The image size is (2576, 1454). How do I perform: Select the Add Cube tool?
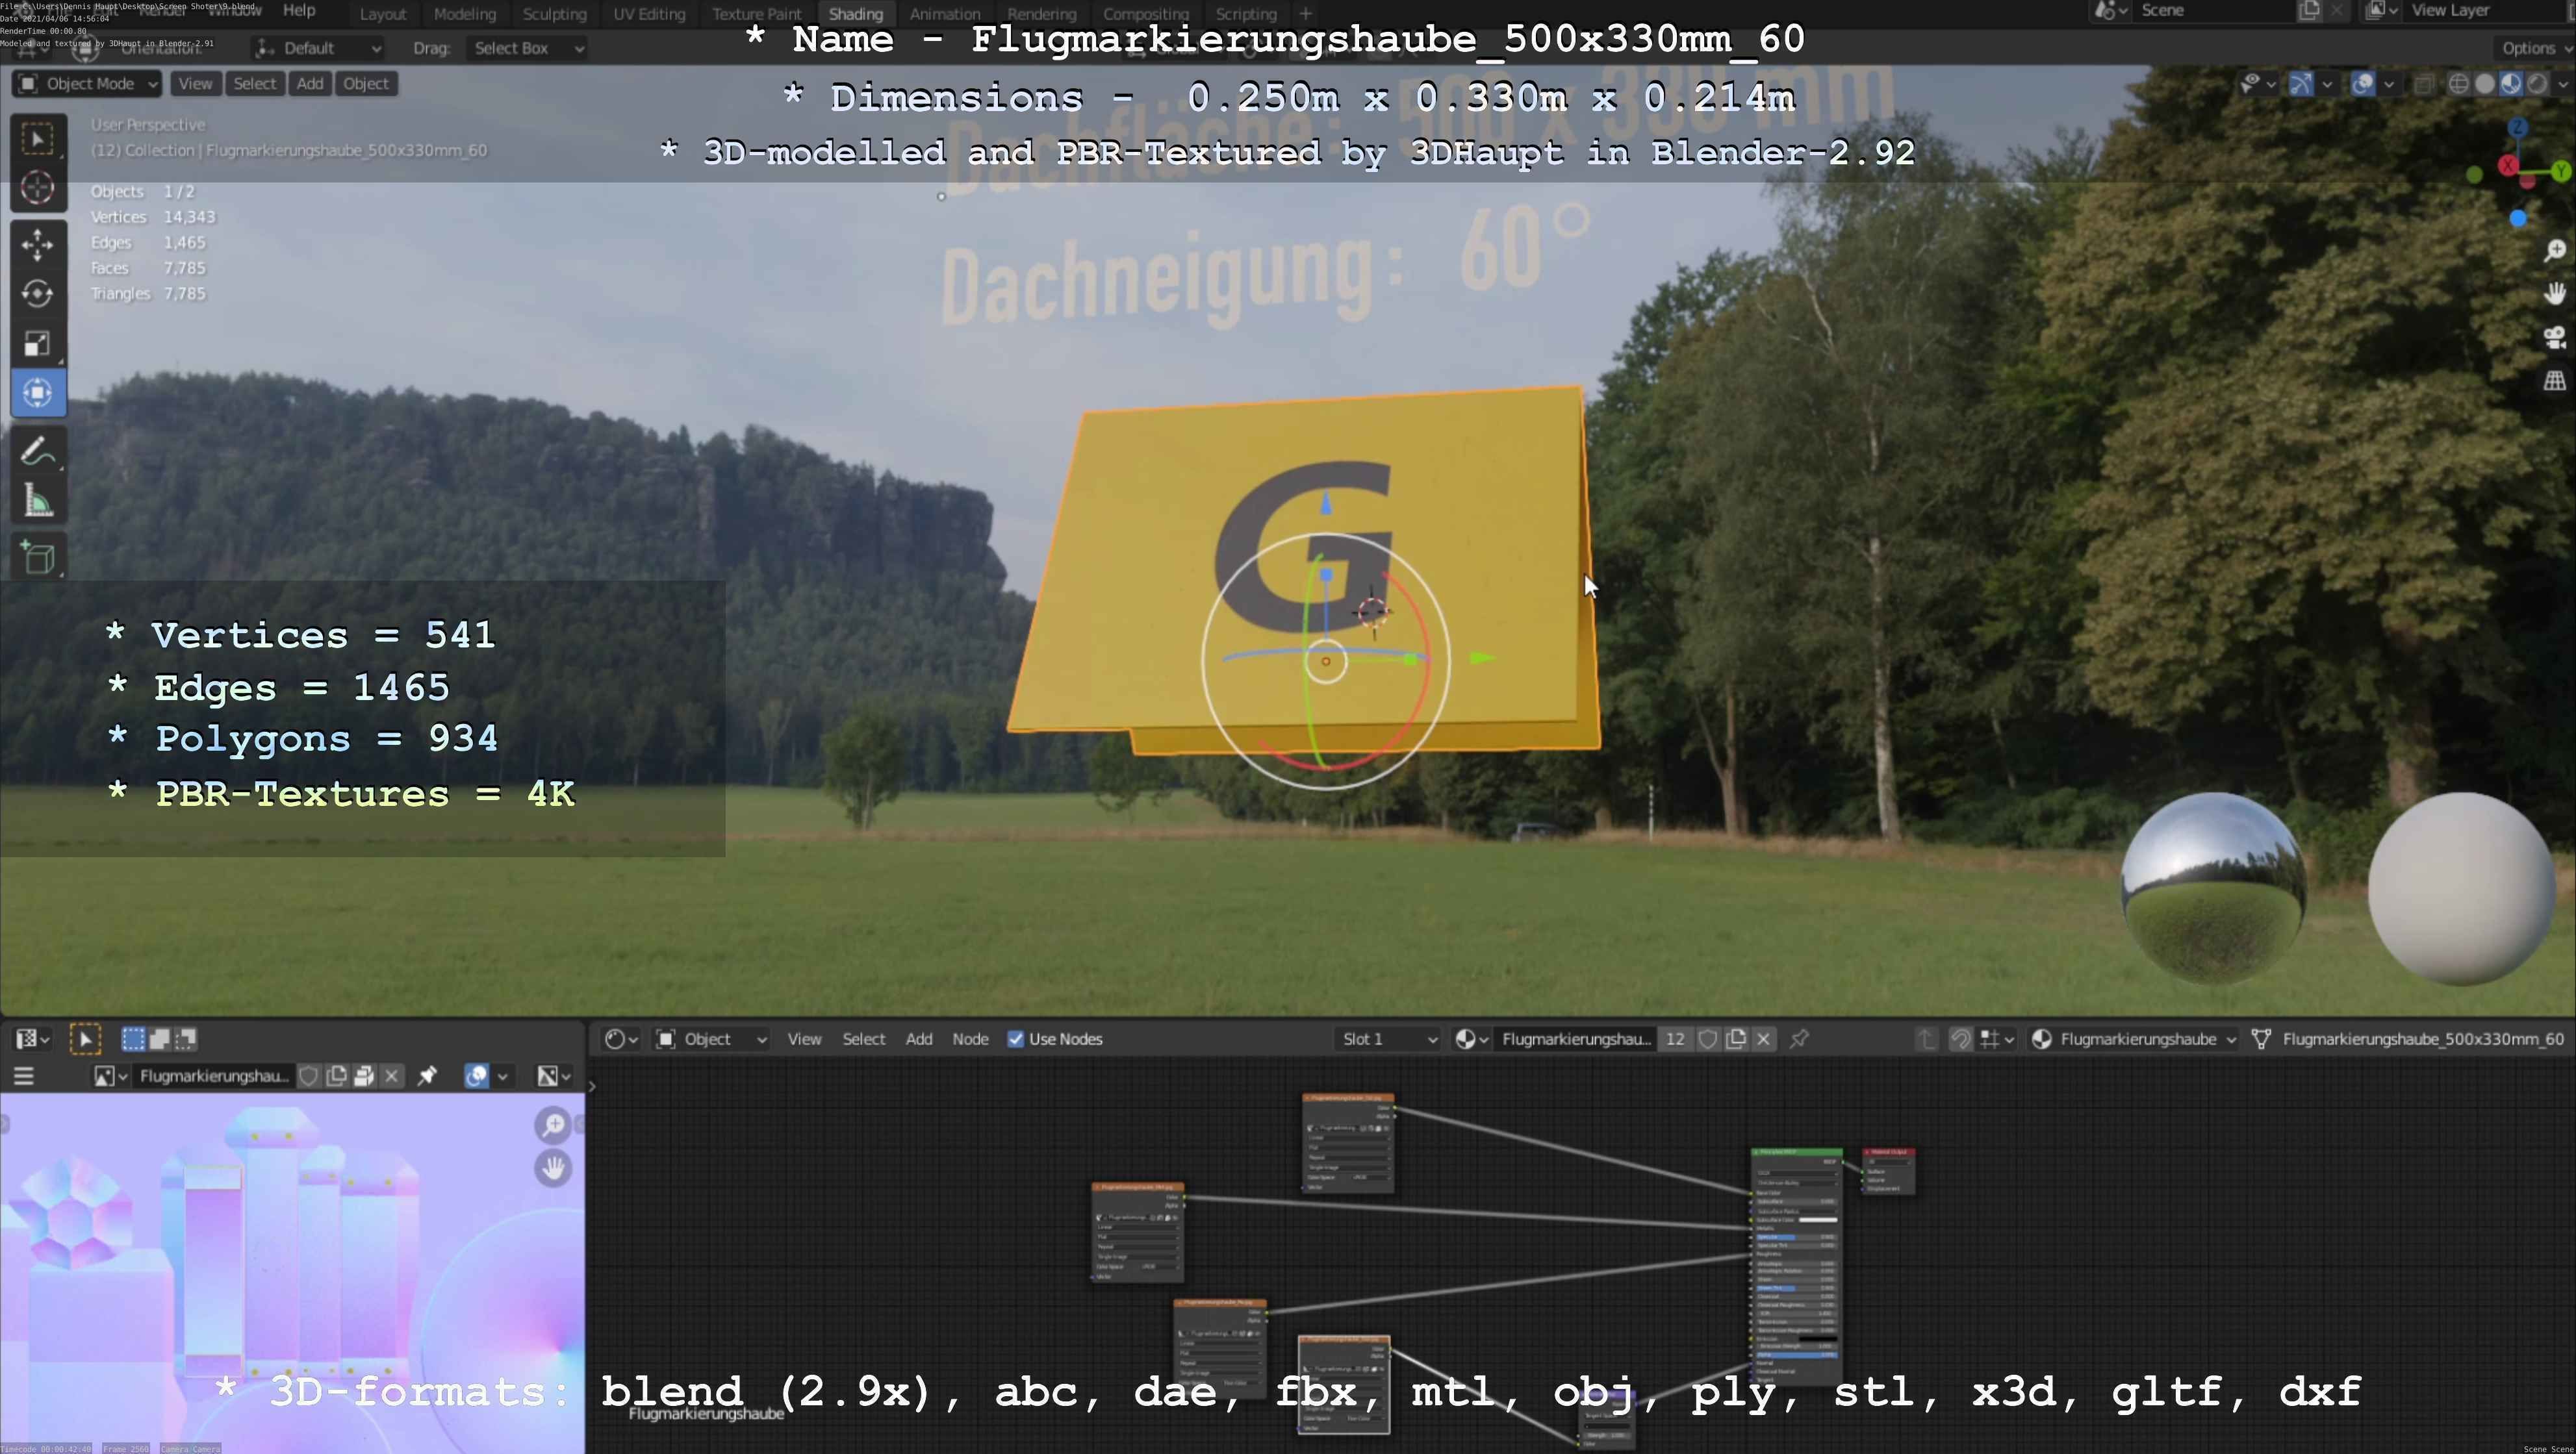coord(37,558)
